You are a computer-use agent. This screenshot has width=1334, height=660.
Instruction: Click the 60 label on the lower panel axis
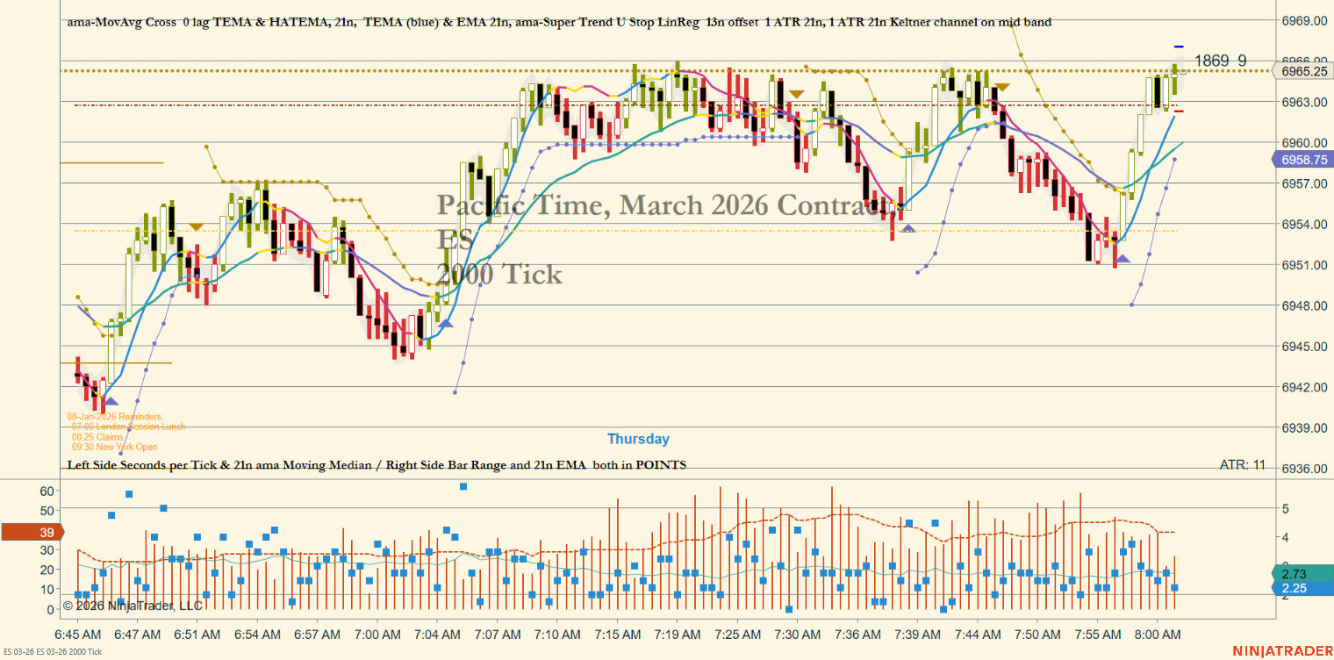point(48,490)
